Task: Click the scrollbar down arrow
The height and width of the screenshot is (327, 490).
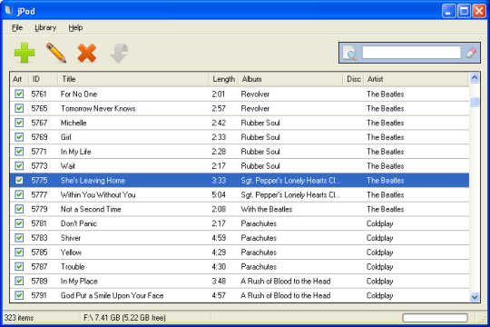Action: tap(475, 297)
